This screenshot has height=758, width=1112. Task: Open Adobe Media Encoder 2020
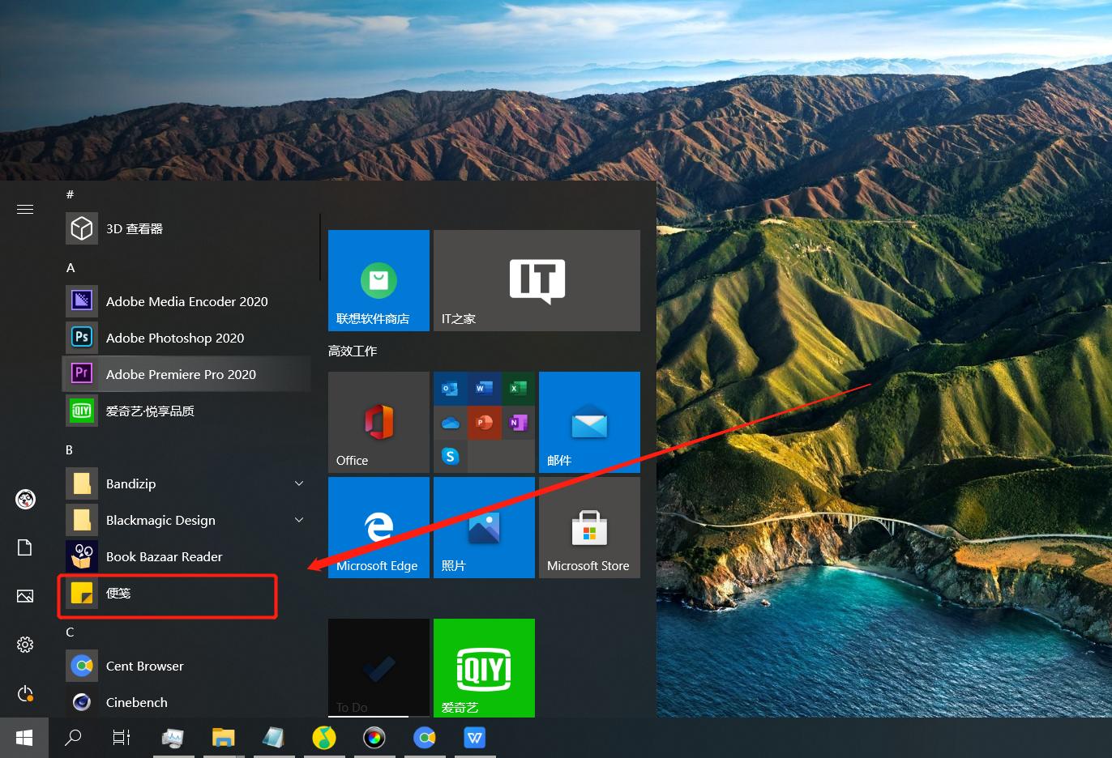pyautogui.click(x=186, y=301)
